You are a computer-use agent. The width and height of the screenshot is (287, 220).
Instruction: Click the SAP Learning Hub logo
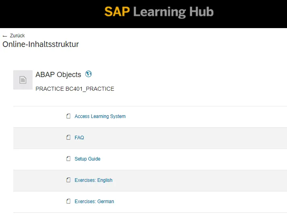pyautogui.click(x=159, y=12)
